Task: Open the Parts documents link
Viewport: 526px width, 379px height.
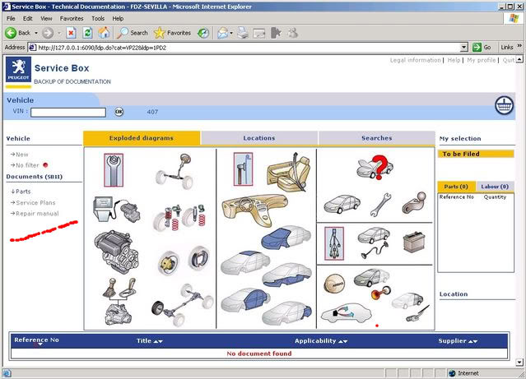Action: (x=23, y=192)
